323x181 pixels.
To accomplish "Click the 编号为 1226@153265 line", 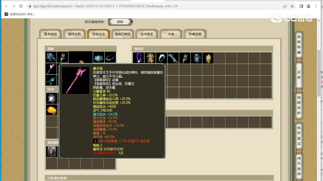I will 108,149.
